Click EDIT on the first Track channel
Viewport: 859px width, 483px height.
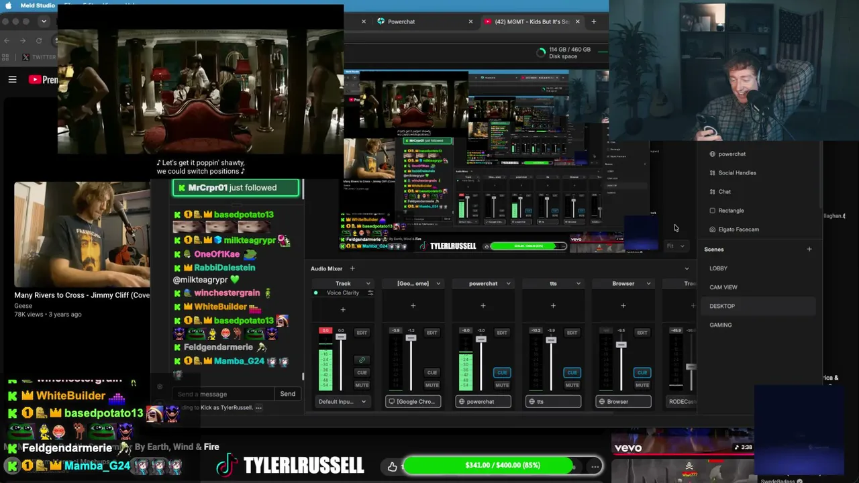[362, 333]
